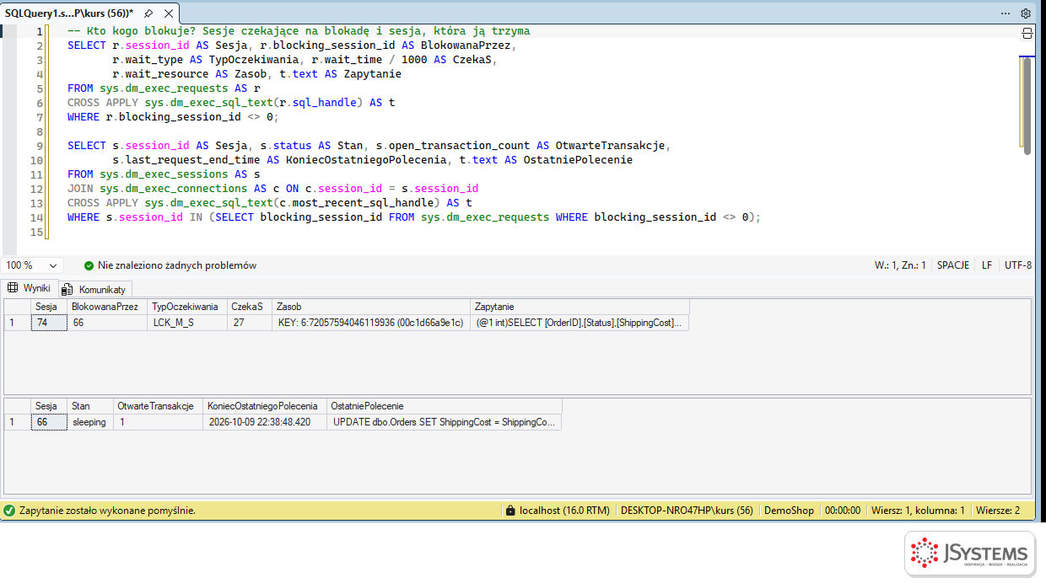The height and width of the screenshot is (583, 1046).
Task: Click the DemoShop database status entry
Action: pos(788,511)
